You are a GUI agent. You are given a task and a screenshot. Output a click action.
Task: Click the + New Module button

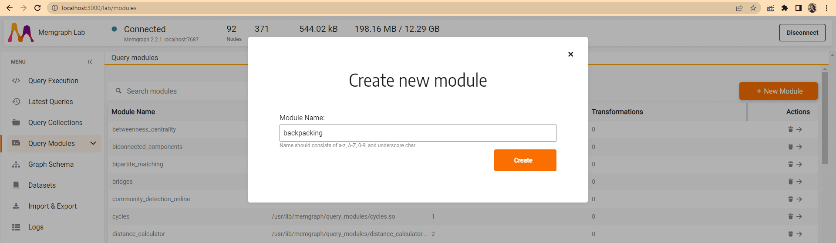tap(778, 91)
